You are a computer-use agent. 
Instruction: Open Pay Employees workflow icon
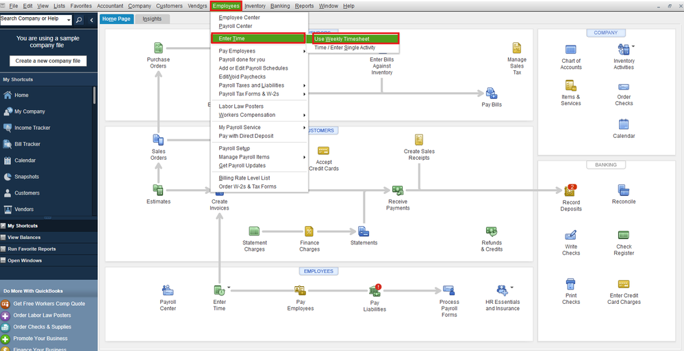[x=300, y=290]
